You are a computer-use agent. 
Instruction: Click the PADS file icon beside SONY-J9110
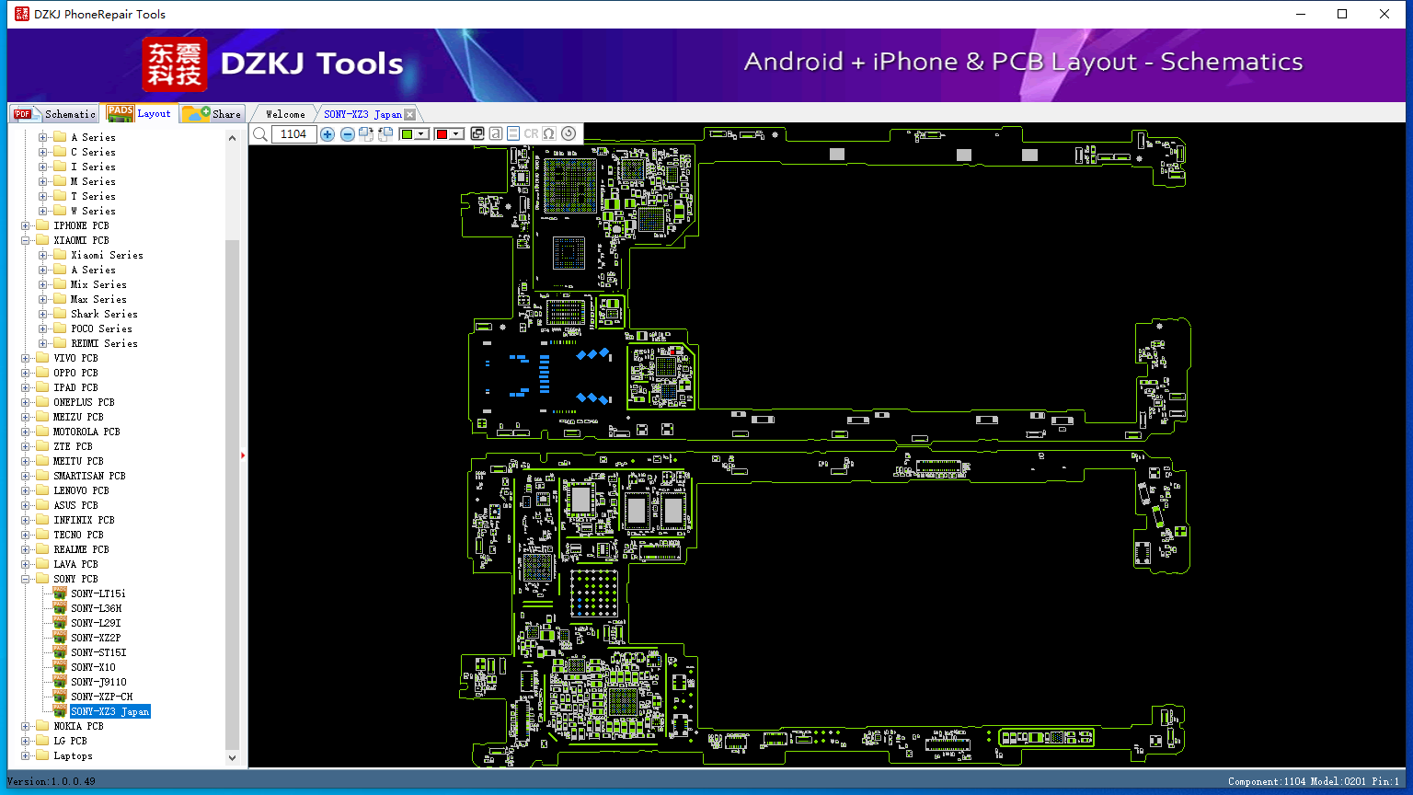click(x=60, y=682)
